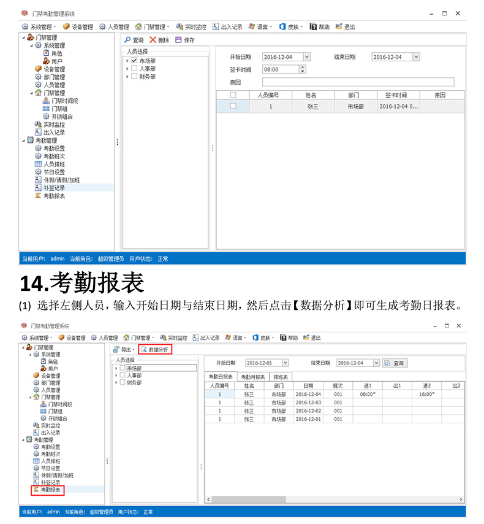Open 结束日期 date dropdown in upper window
484x524 pixels.
416,57
